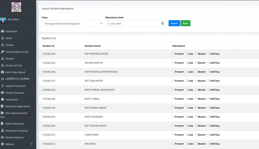Open Student Statistics menu item

pyautogui.click(x=15, y=137)
